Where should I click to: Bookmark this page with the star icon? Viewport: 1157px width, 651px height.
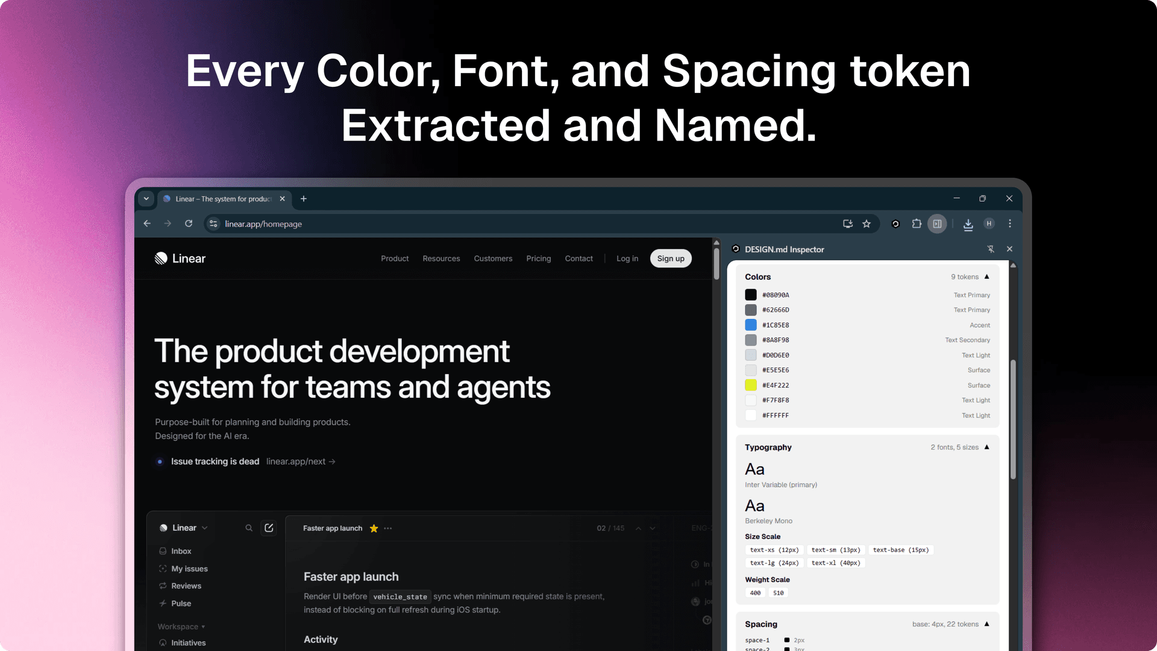point(867,224)
